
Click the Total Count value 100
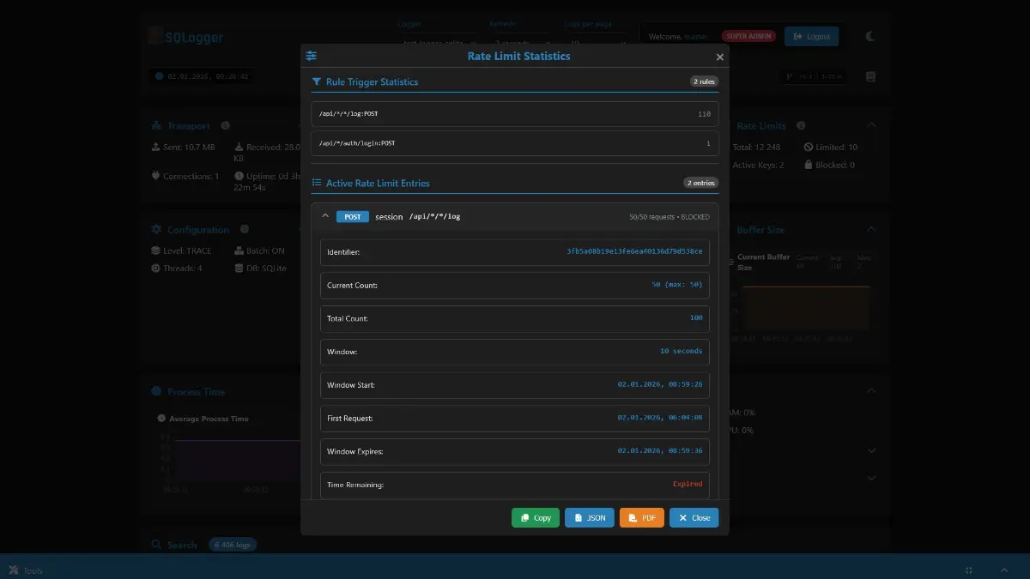click(x=696, y=317)
